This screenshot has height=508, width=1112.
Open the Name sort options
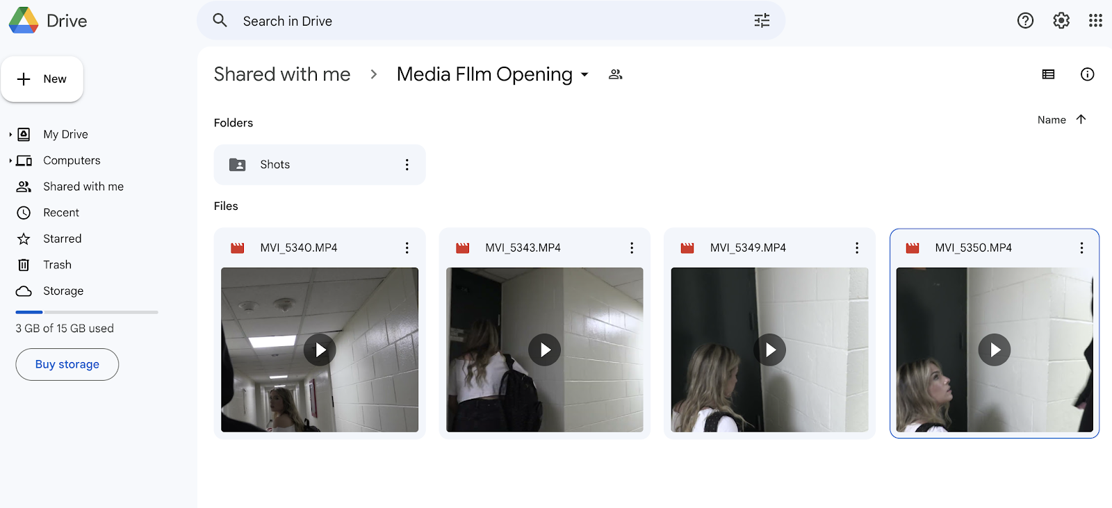pyautogui.click(x=1052, y=120)
